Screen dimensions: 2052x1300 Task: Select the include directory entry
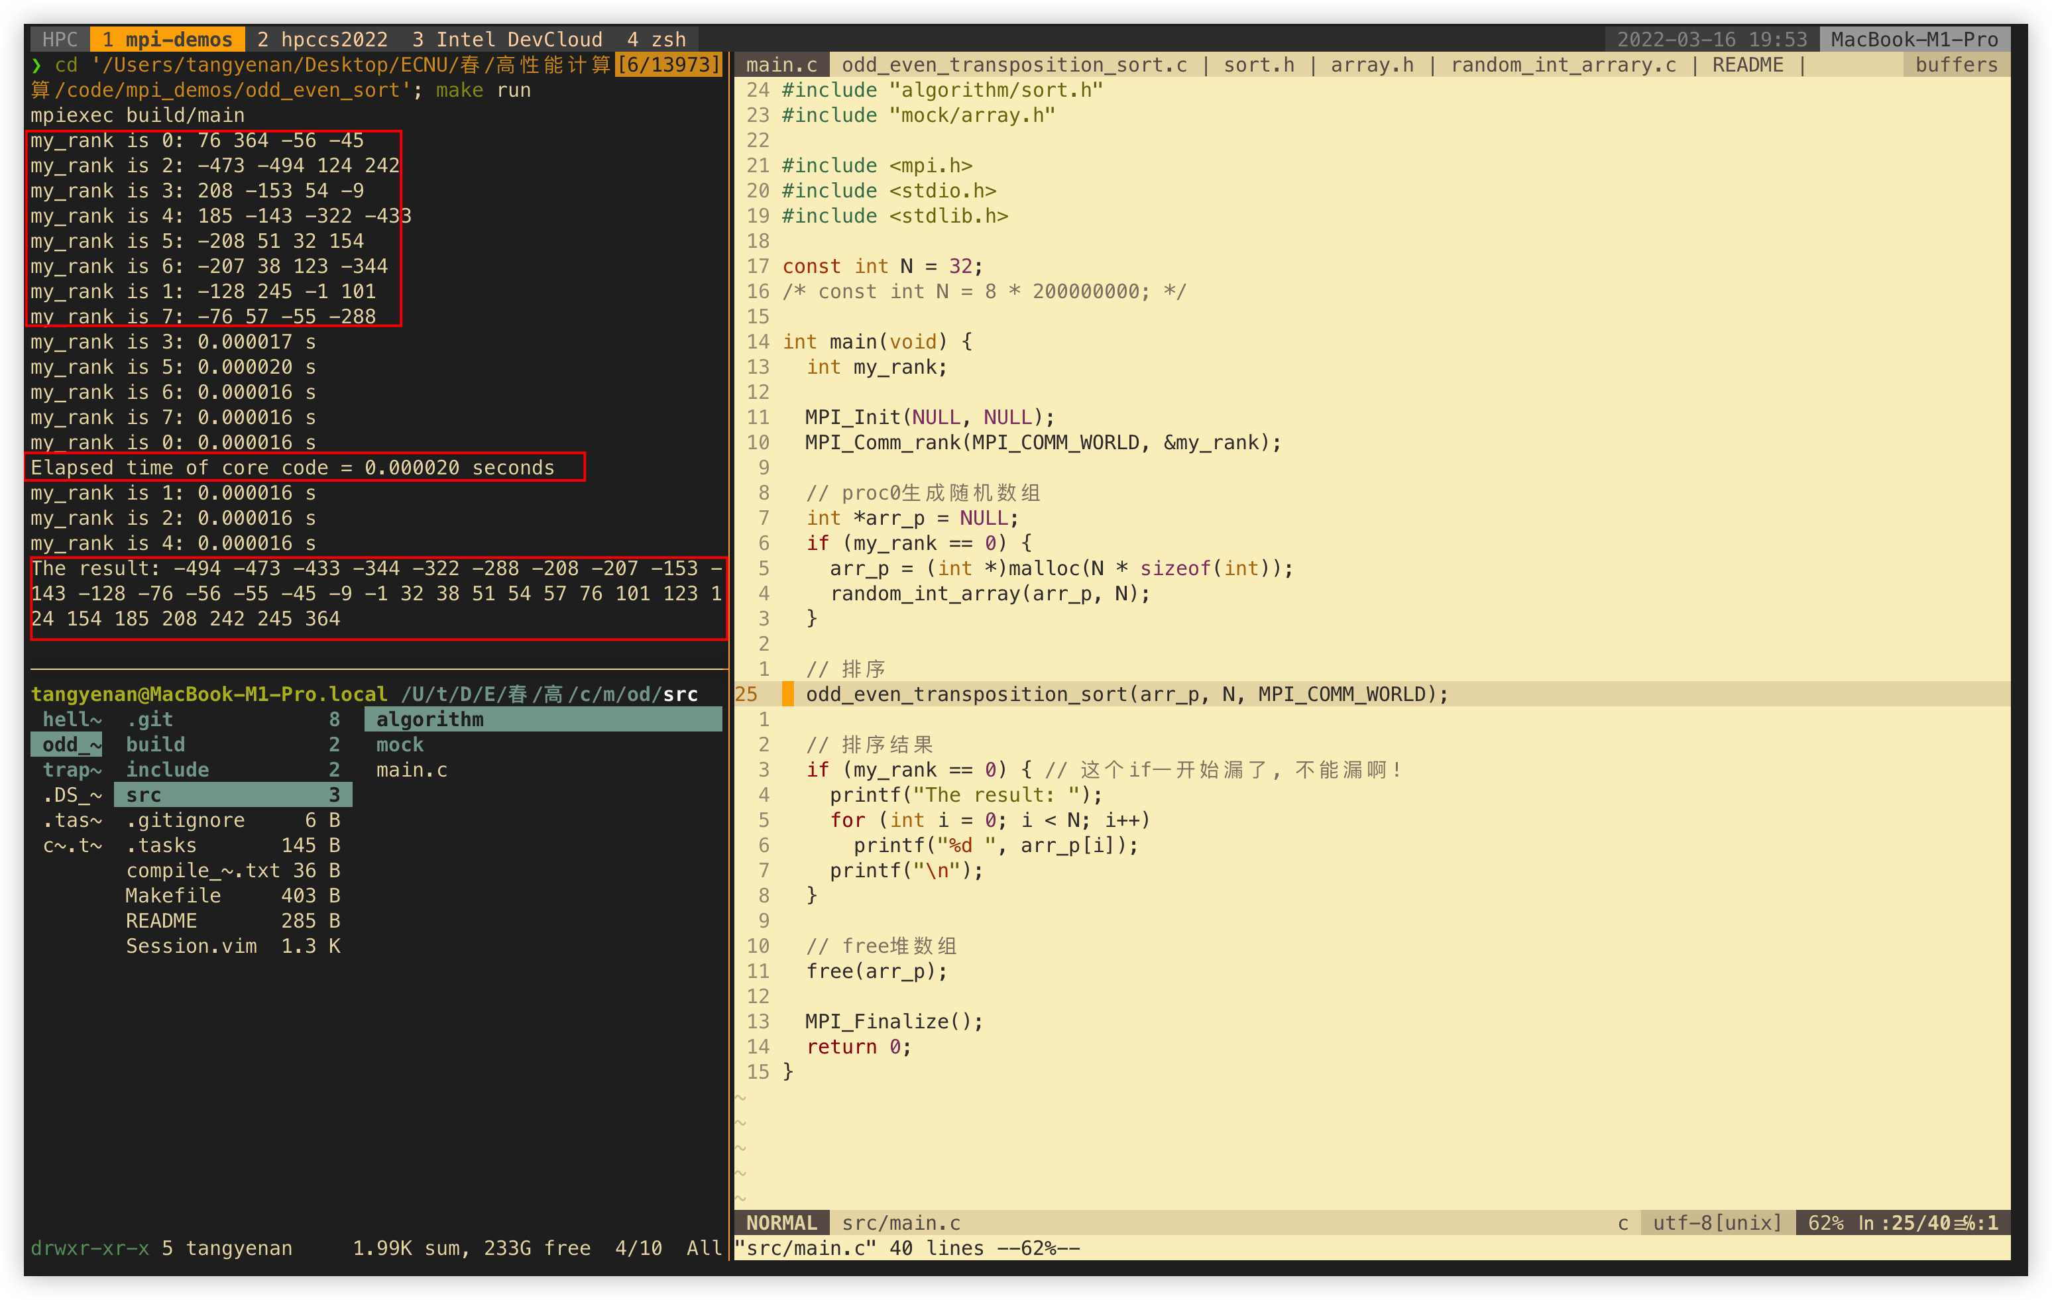167,769
